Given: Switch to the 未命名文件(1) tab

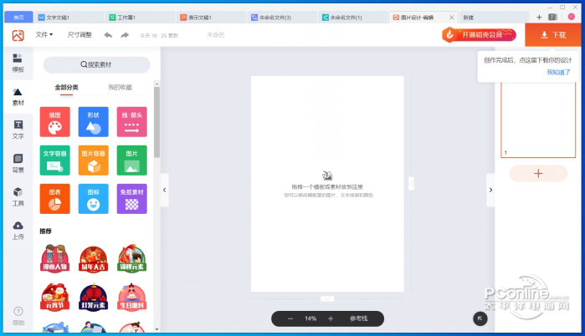Looking at the screenshot, I should [352, 18].
